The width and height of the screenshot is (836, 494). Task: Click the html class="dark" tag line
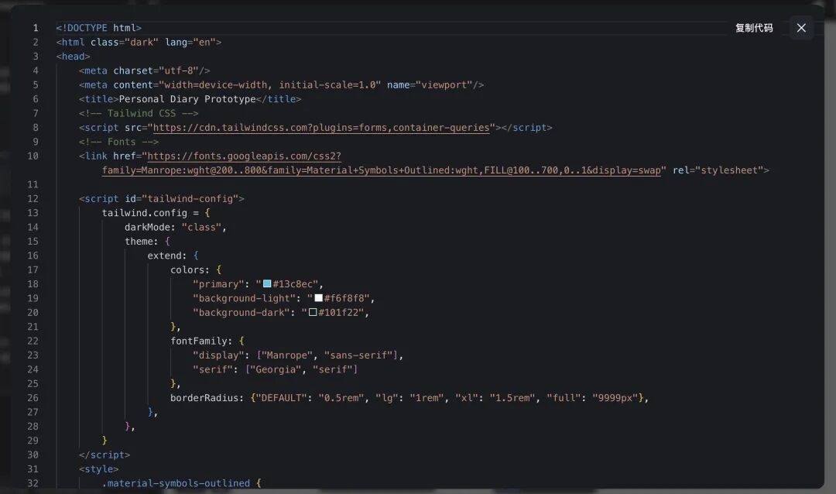click(139, 42)
